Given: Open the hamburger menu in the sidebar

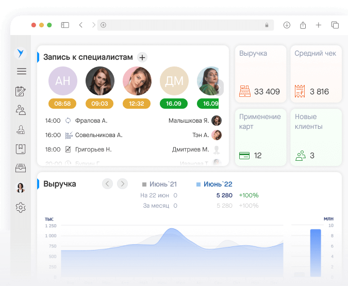Looking at the screenshot, I should coord(21,72).
